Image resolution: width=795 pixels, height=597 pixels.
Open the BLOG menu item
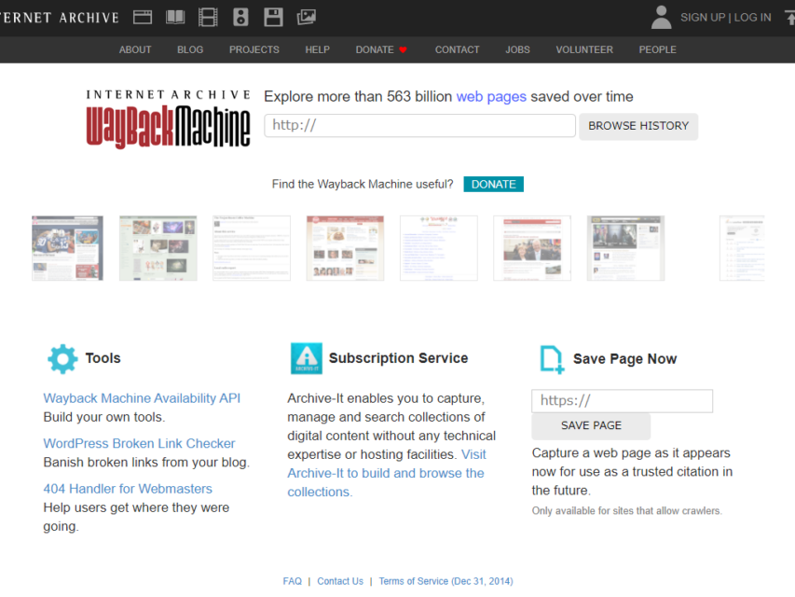click(190, 49)
